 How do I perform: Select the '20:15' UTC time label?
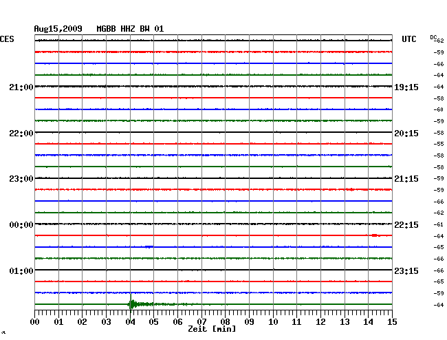click(x=406, y=134)
